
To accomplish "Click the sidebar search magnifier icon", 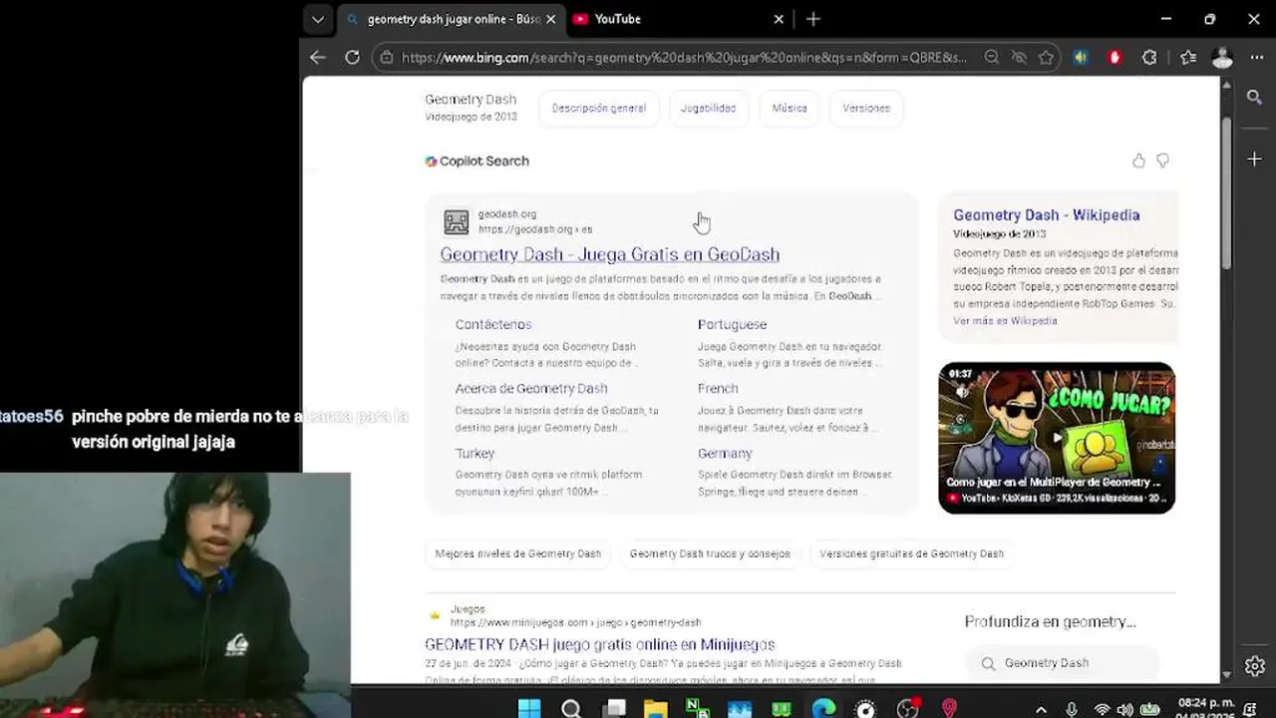I will point(1254,98).
